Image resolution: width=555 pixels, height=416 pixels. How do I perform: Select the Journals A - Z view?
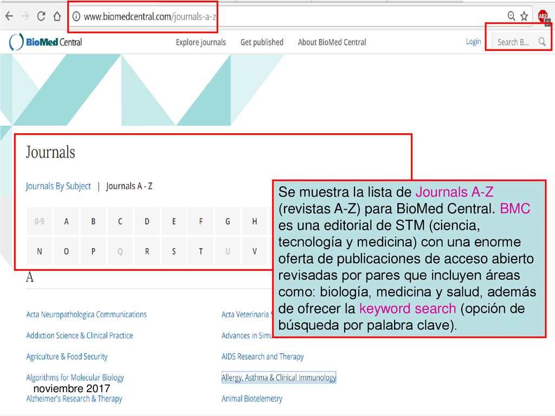click(x=129, y=186)
